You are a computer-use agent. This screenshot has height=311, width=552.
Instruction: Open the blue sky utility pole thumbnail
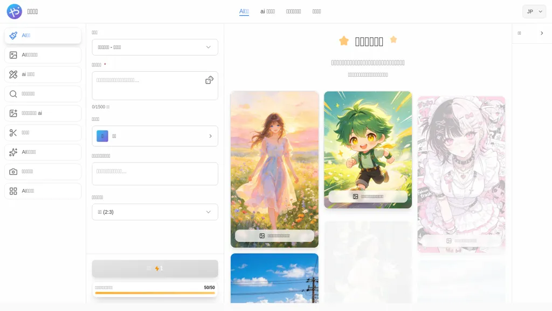click(274, 278)
